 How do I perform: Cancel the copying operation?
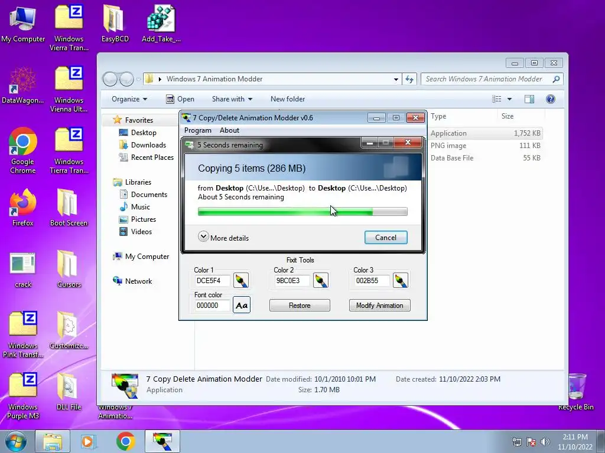pyautogui.click(x=386, y=237)
